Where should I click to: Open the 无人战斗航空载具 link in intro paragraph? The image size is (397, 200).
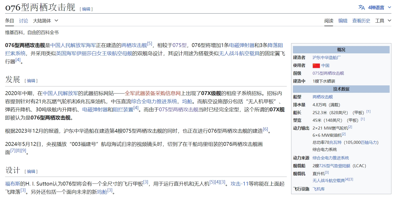239,53
